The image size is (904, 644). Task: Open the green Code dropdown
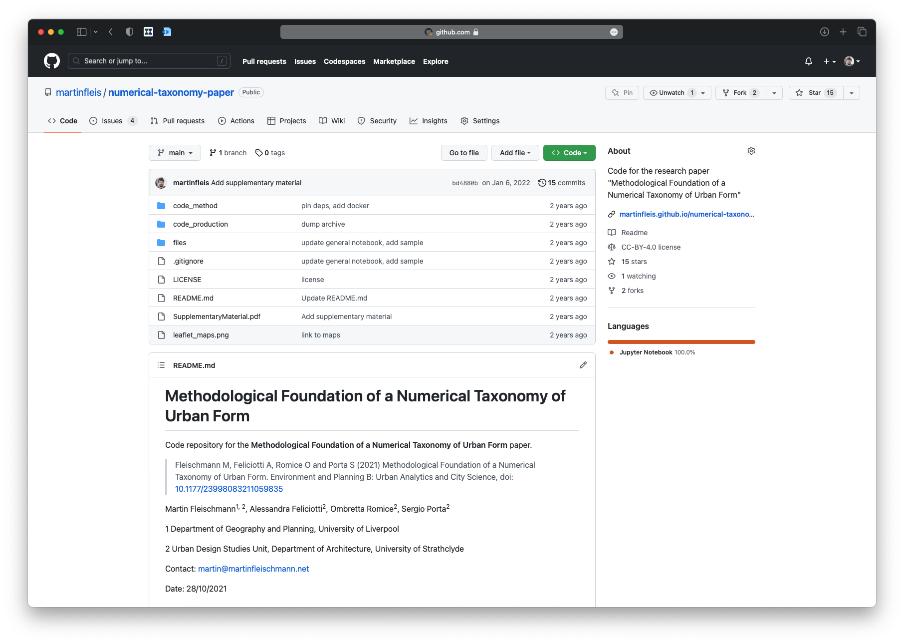569,153
